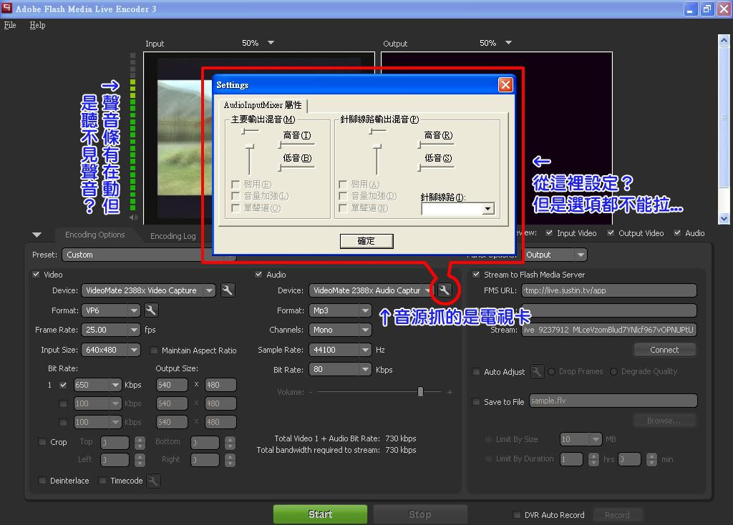Open Timecode settings wrench icon
Image resolution: width=733 pixels, height=525 pixels.
click(153, 481)
